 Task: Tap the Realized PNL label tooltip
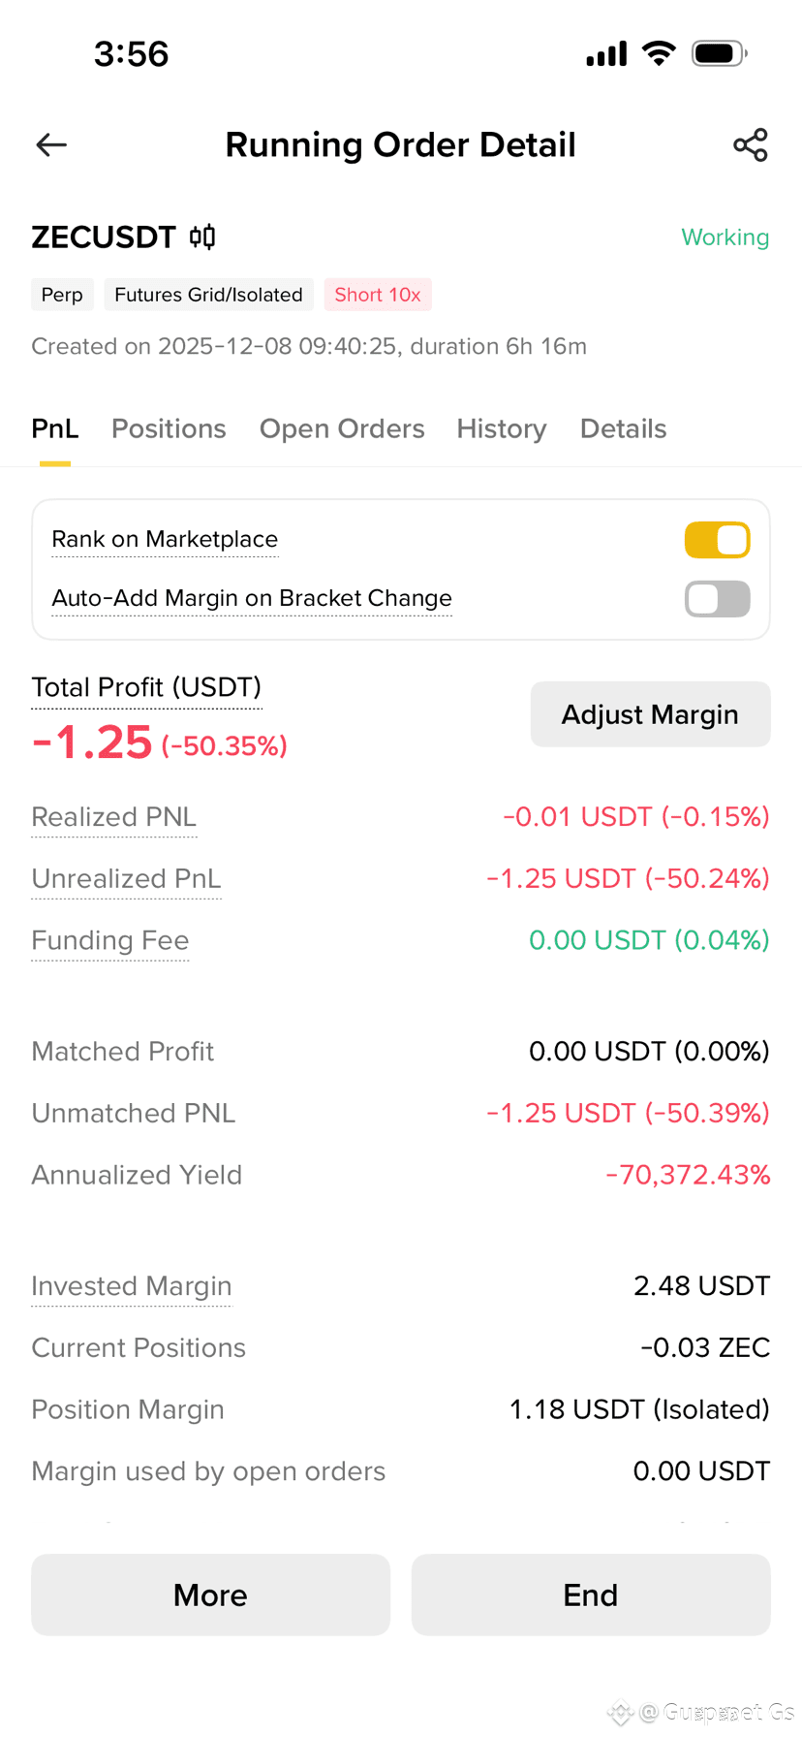tap(114, 817)
